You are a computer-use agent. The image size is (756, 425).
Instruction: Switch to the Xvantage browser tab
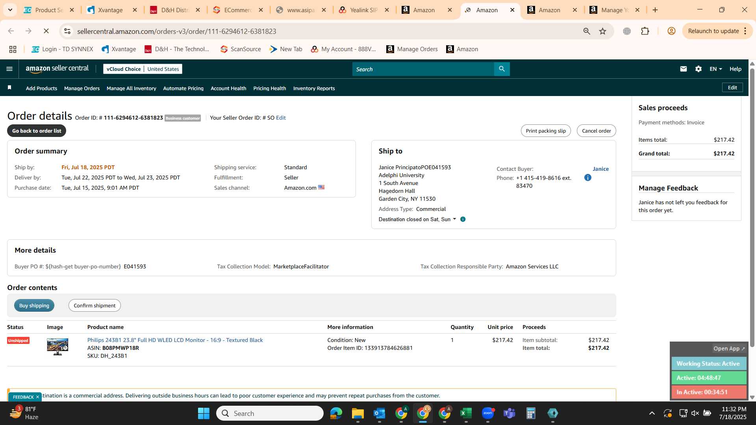click(x=112, y=10)
